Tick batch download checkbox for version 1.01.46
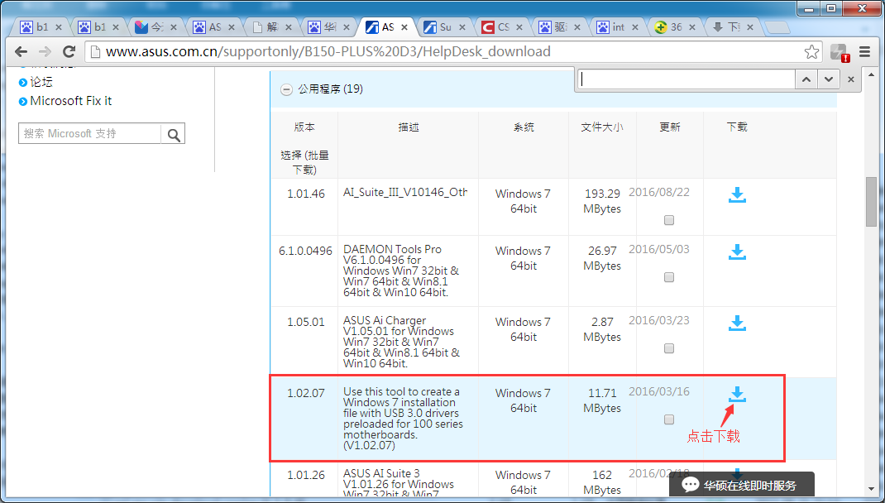Screen dimensions: 885x503 click(x=669, y=220)
